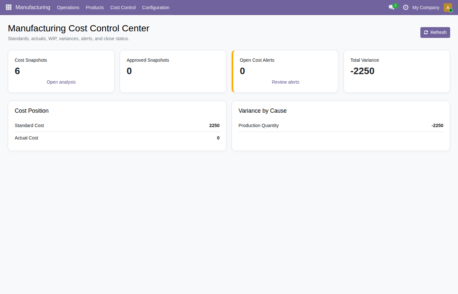
Task: Switch company via My Company
Action: [426, 8]
